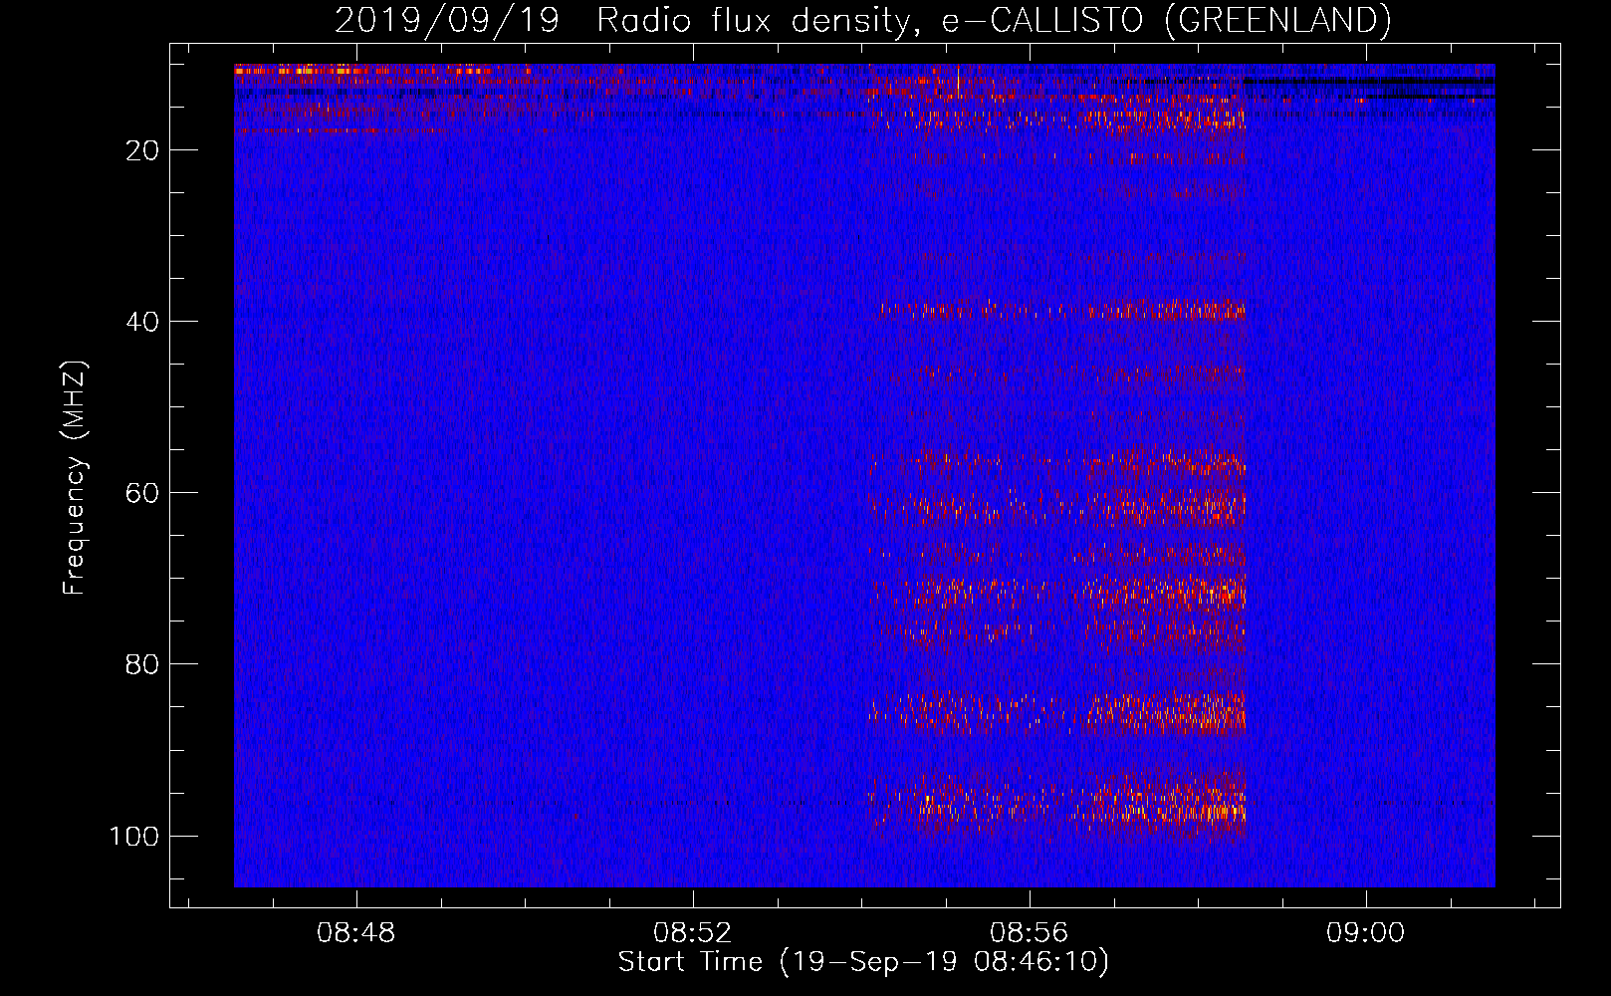1611x996 pixels.
Task: Click the 09:00 time tick label
Action: click(1365, 933)
